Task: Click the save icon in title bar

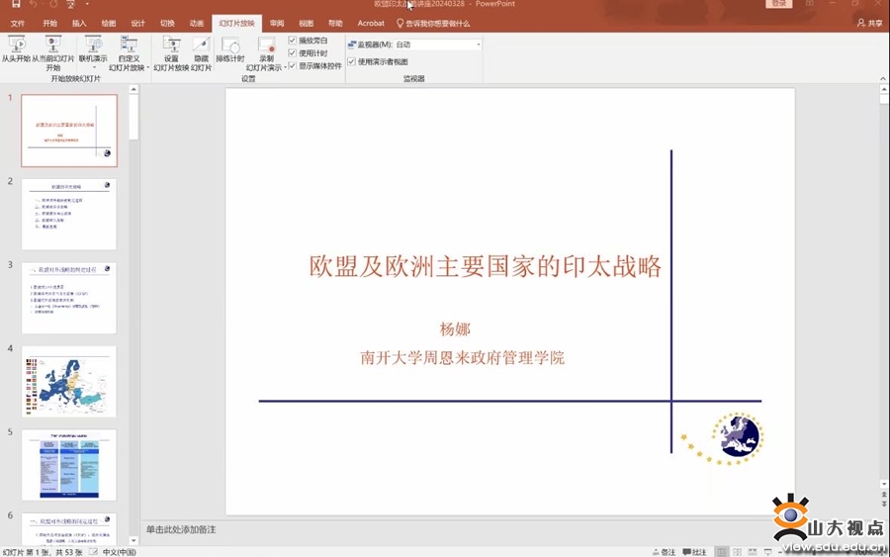Action: (15, 5)
